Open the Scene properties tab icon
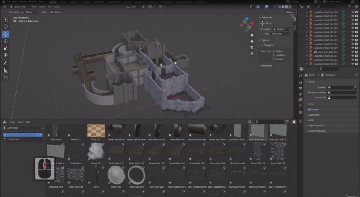The image size is (360, 197). coord(301,100)
